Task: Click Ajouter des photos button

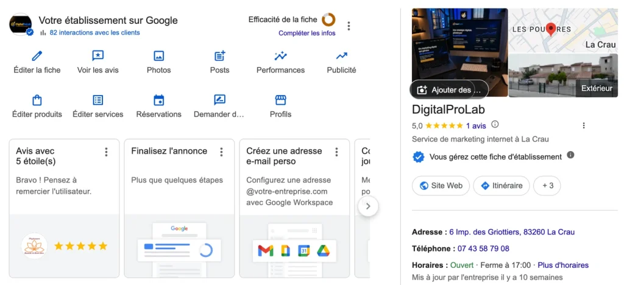Action: click(449, 90)
